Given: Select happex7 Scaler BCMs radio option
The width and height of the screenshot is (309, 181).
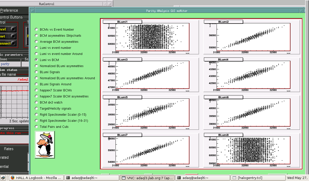Looking at the screenshot, I should [36, 90].
